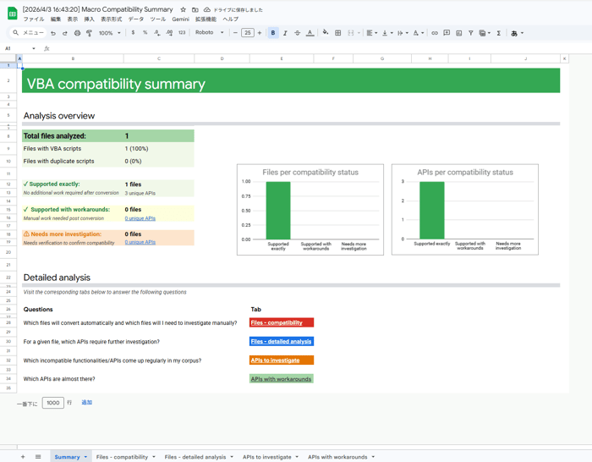This screenshot has width=592, height=462.
Task: Expand the Summary tab options arrow
Action: coord(85,457)
